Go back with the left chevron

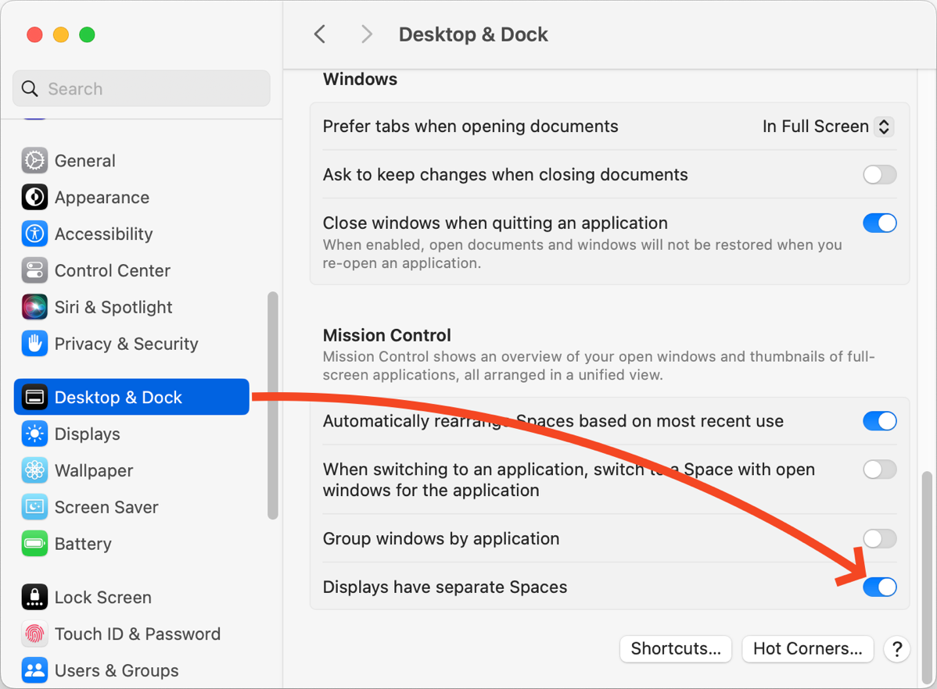coord(320,34)
